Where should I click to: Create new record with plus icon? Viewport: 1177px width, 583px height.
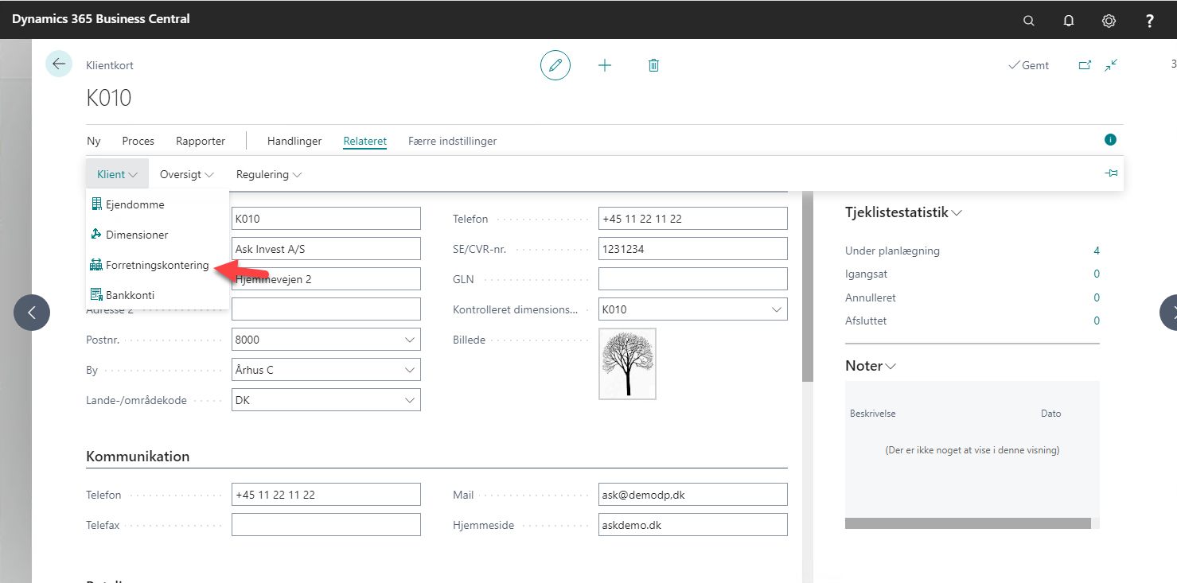tap(605, 65)
